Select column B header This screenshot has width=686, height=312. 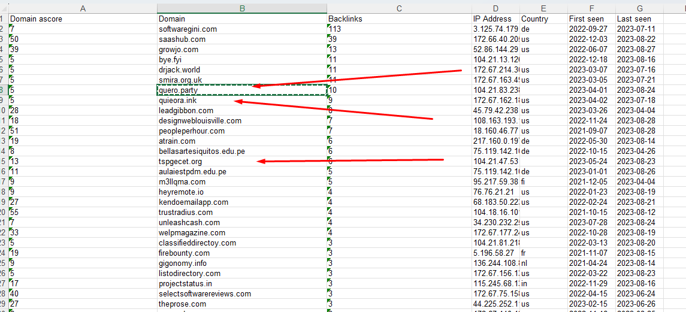coord(242,9)
